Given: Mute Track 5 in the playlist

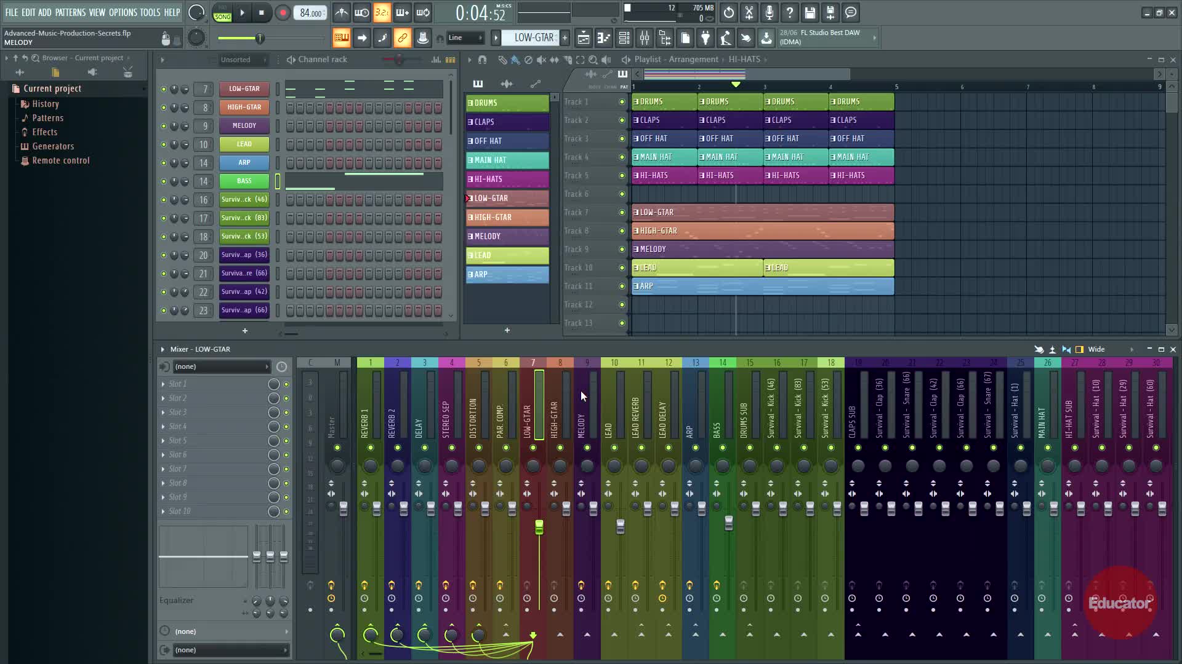Looking at the screenshot, I should pyautogui.click(x=622, y=176).
